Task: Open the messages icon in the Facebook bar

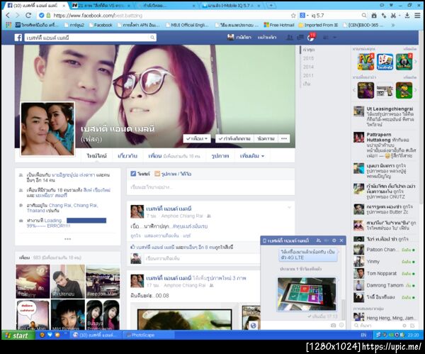Action: click(300, 37)
